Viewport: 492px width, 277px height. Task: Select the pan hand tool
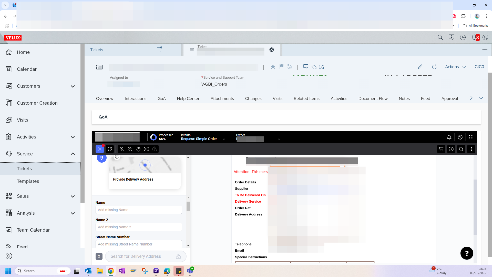tap(138, 149)
